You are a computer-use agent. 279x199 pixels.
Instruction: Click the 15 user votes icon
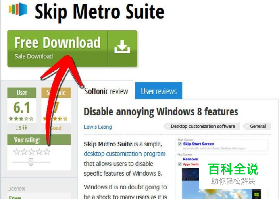(25, 128)
